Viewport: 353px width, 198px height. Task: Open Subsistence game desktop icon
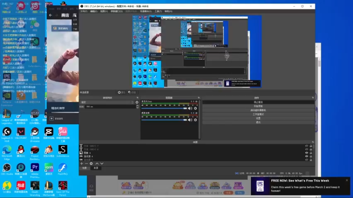pos(63,151)
